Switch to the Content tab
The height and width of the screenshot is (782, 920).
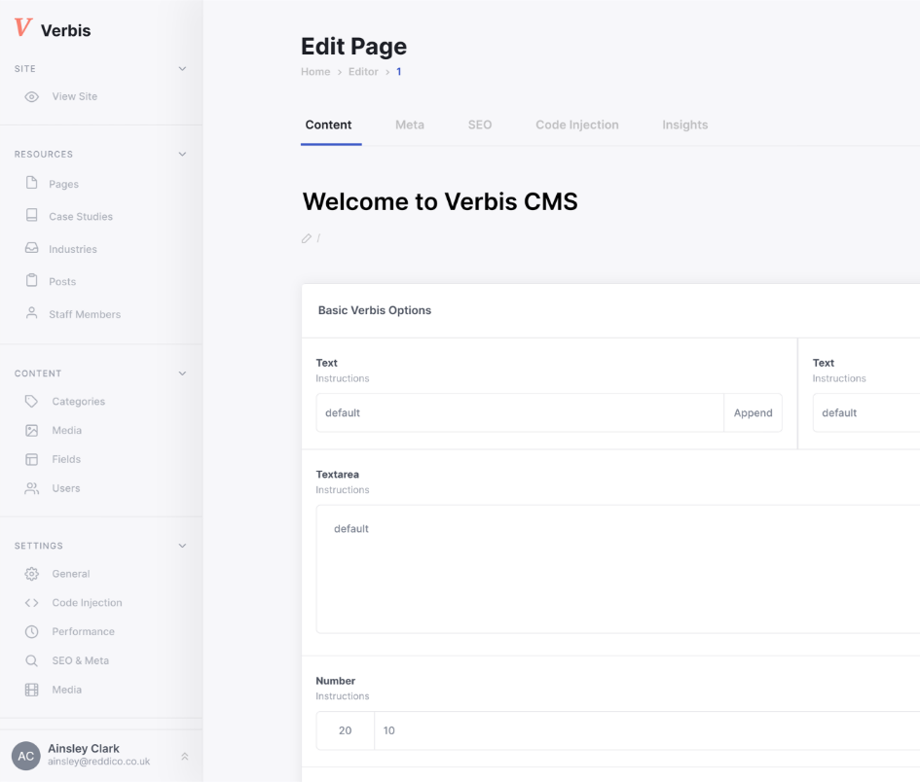329,124
